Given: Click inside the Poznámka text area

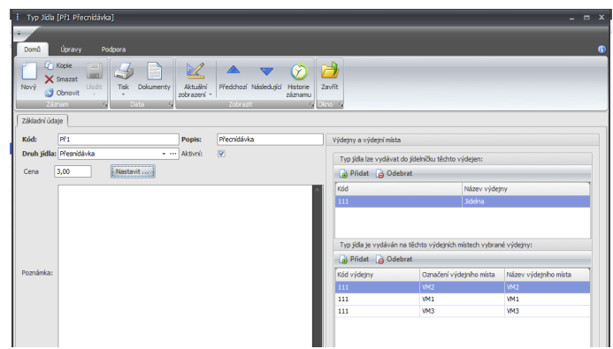Looking at the screenshot, I should pyautogui.click(x=185, y=265).
